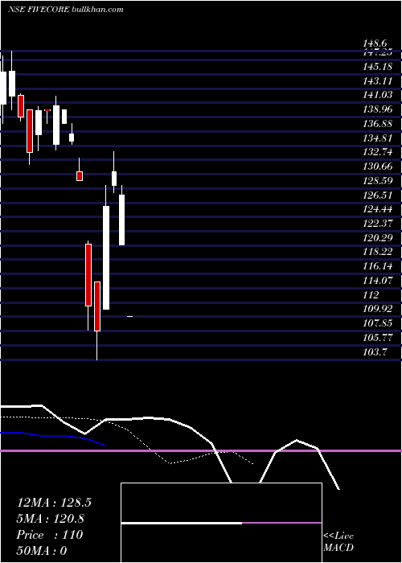Click the 141.03 price axis label
This screenshot has height=563, width=402.
click(x=378, y=95)
